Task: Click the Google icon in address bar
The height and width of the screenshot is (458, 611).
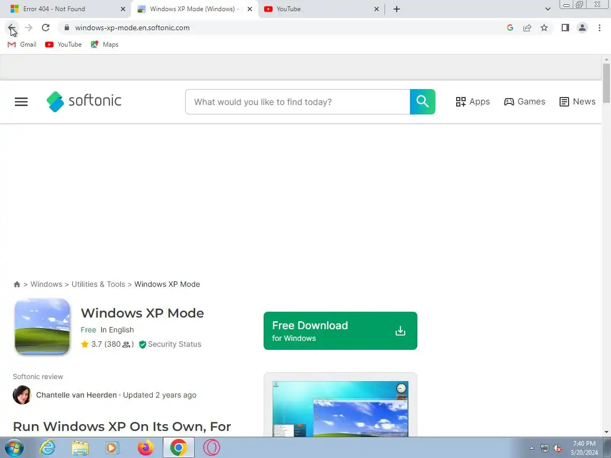Action: [x=510, y=28]
